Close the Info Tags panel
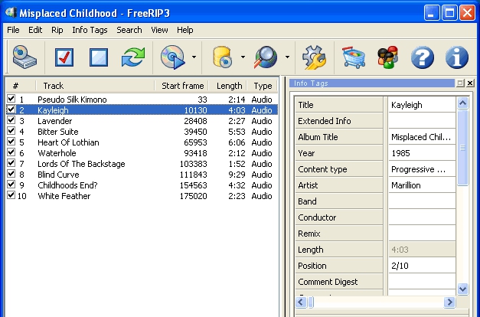This screenshot has height=317, width=480. (470, 83)
